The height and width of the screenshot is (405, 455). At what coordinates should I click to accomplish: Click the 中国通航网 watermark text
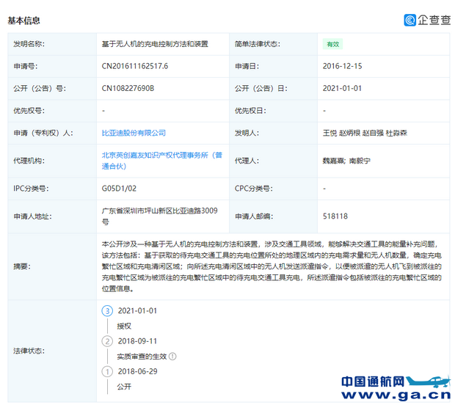373,382
